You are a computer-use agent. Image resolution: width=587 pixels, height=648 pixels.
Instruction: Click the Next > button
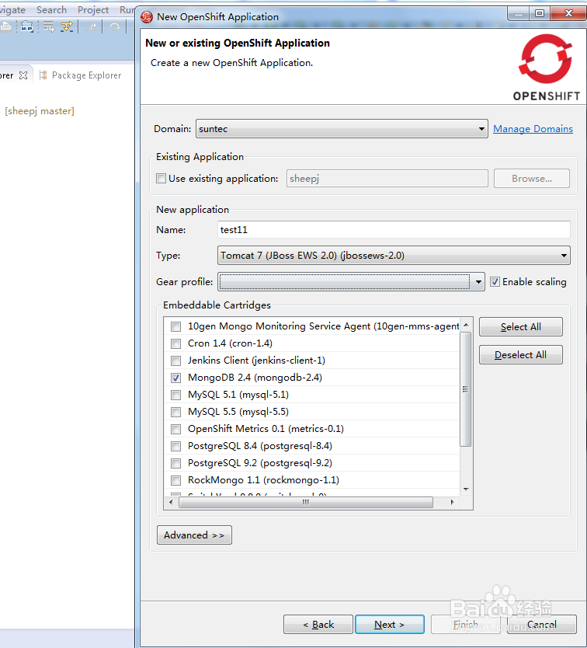click(390, 625)
